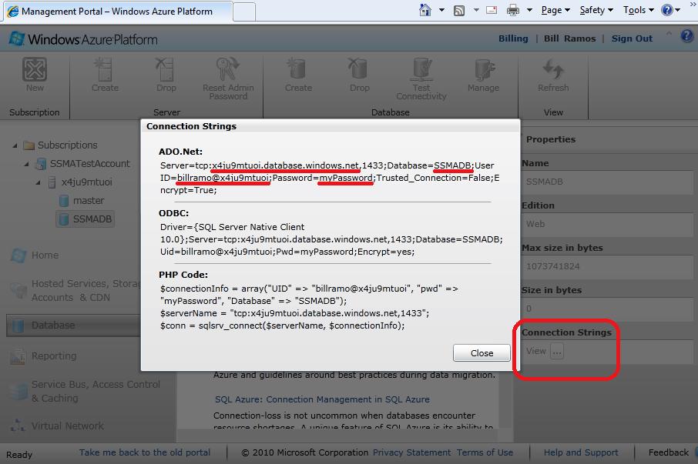Screen dimensions: 698x464
Task: Follow the Privacy Statement link
Action: coord(411,452)
